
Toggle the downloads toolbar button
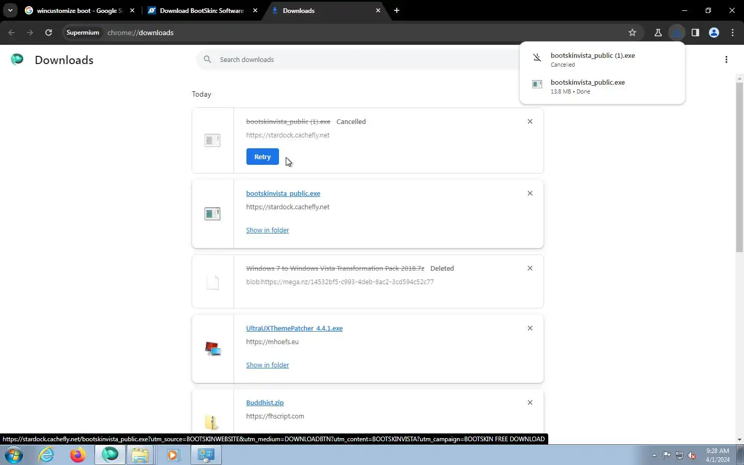click(x=676, y=33)
